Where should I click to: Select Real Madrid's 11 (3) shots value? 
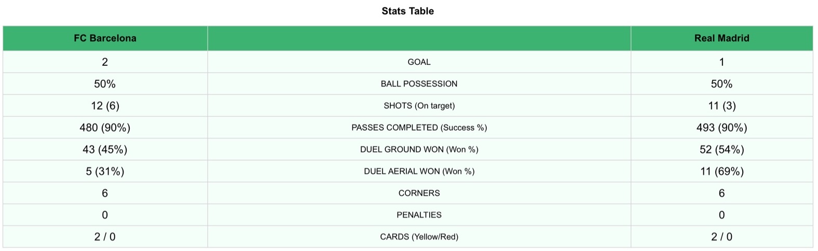coord(721,105)
